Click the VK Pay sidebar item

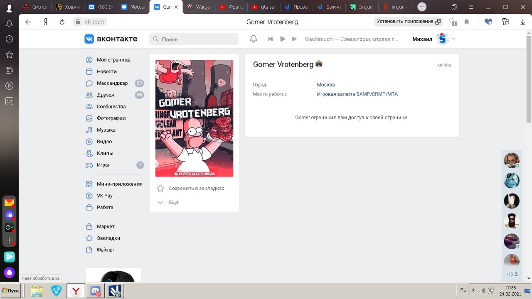pos(104,196)
